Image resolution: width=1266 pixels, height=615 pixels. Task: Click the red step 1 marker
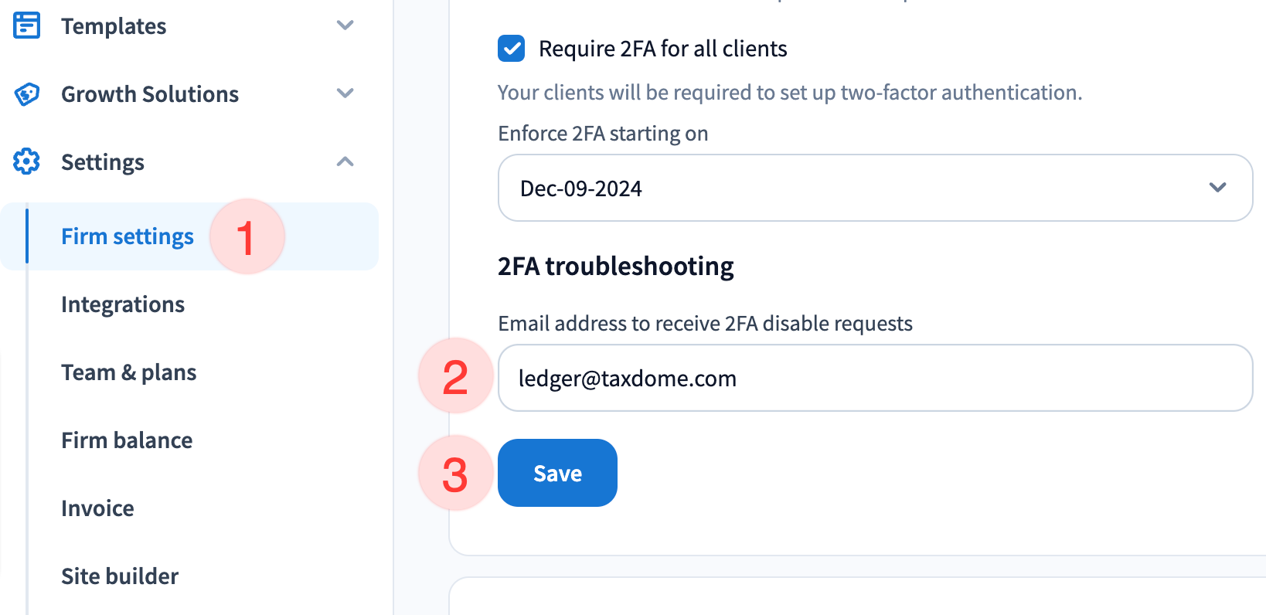point(247,236)
